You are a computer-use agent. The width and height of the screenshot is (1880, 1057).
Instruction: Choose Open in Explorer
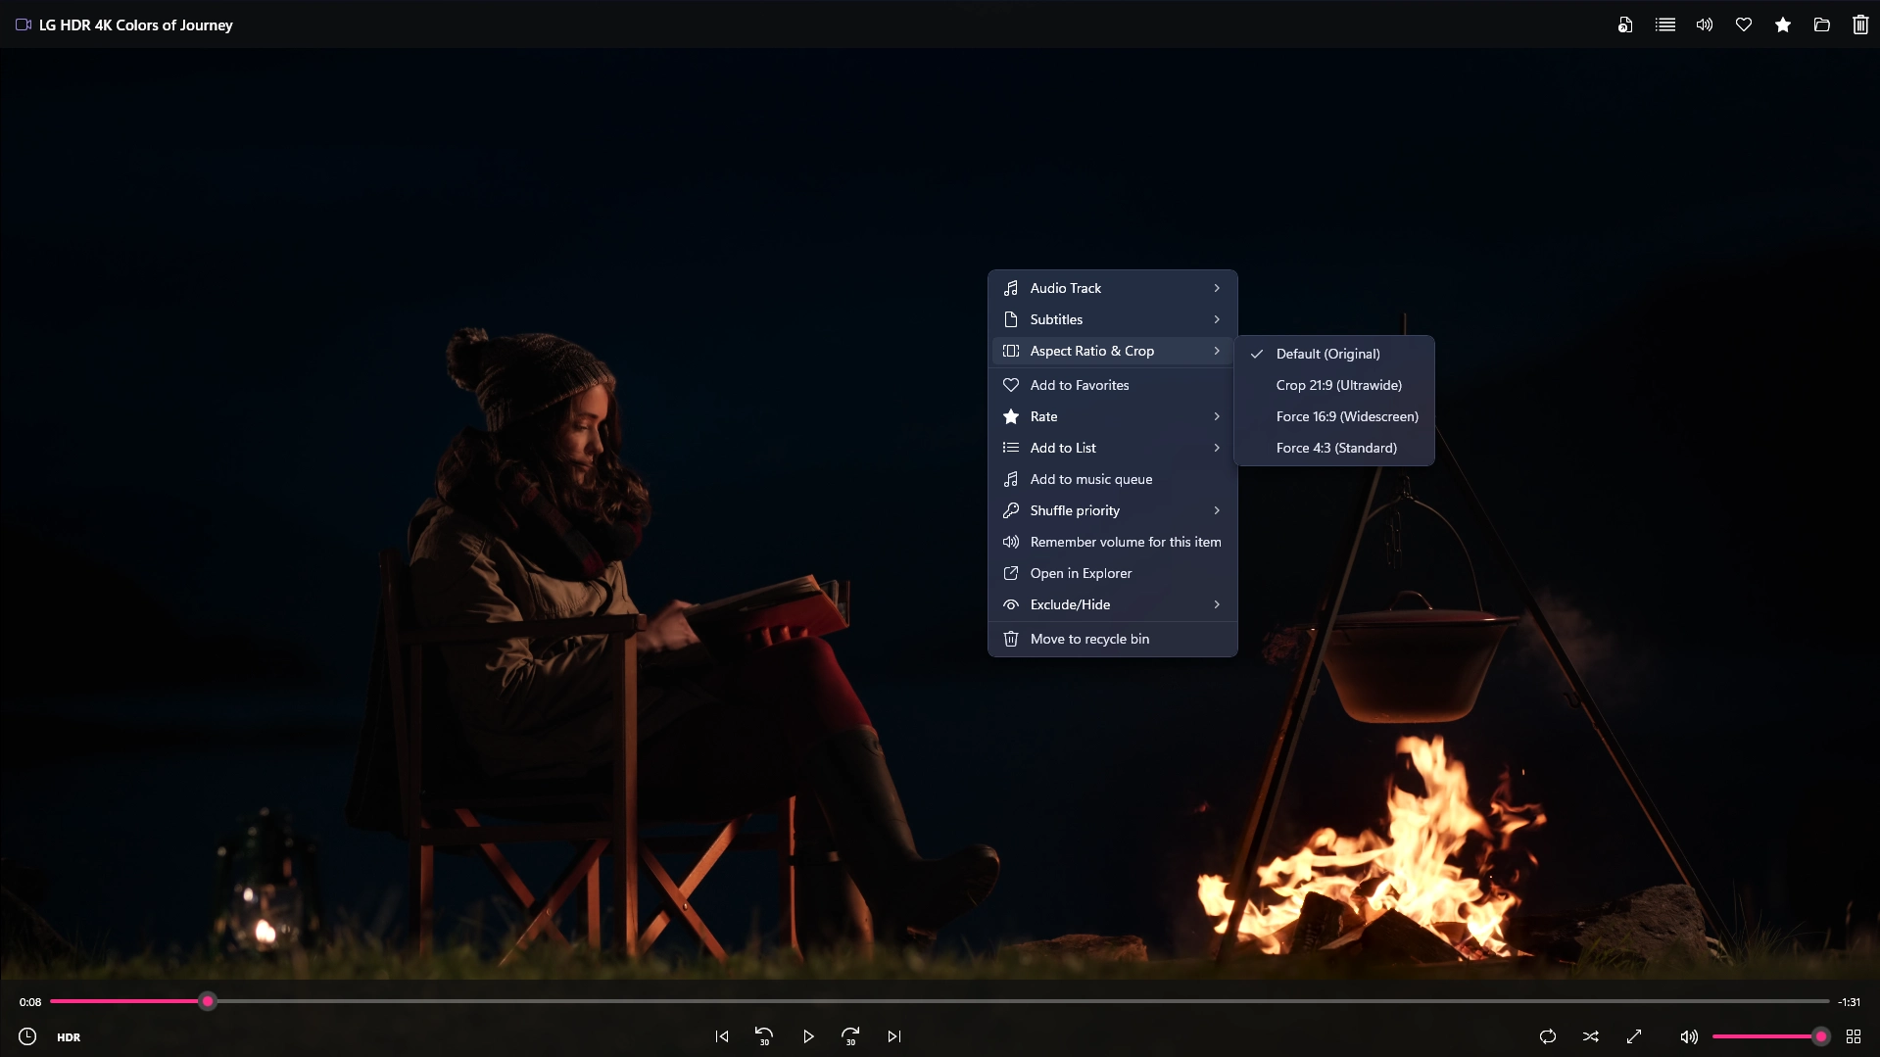pos(1112,573)
